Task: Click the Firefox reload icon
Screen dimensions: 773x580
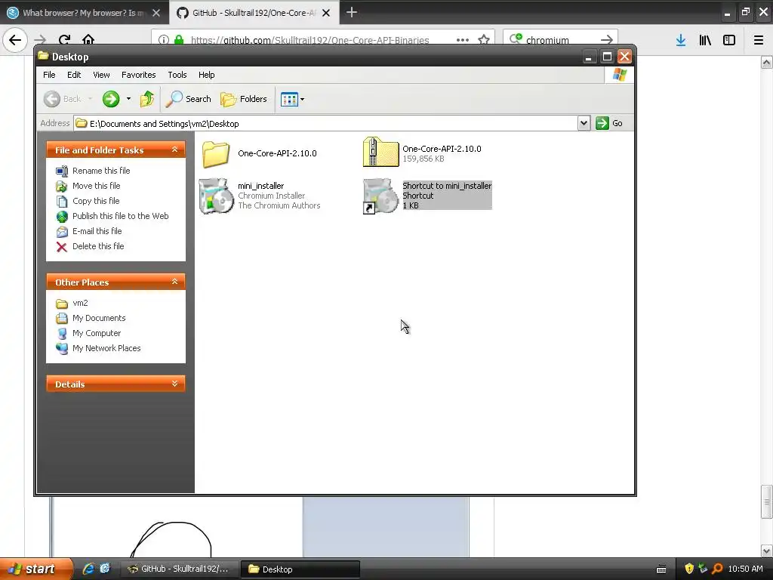Action: pyautogui.click(x=64, y=39)
